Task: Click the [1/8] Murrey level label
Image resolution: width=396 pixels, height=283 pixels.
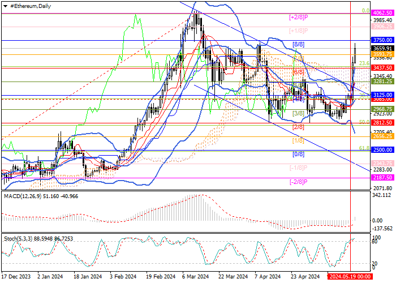Action: (298, 140)
